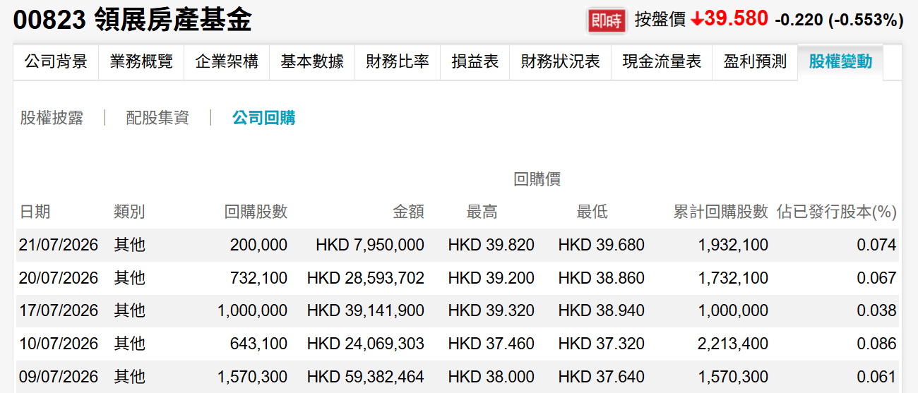Click the HKD 39,141,900 amount cell
The width and height of the screenshot is (918, 393).
[x=366, y=310]
